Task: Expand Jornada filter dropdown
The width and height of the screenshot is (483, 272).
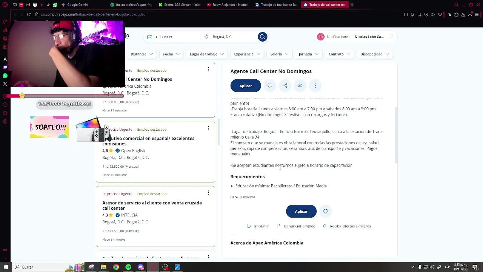Action: [308, 54]
